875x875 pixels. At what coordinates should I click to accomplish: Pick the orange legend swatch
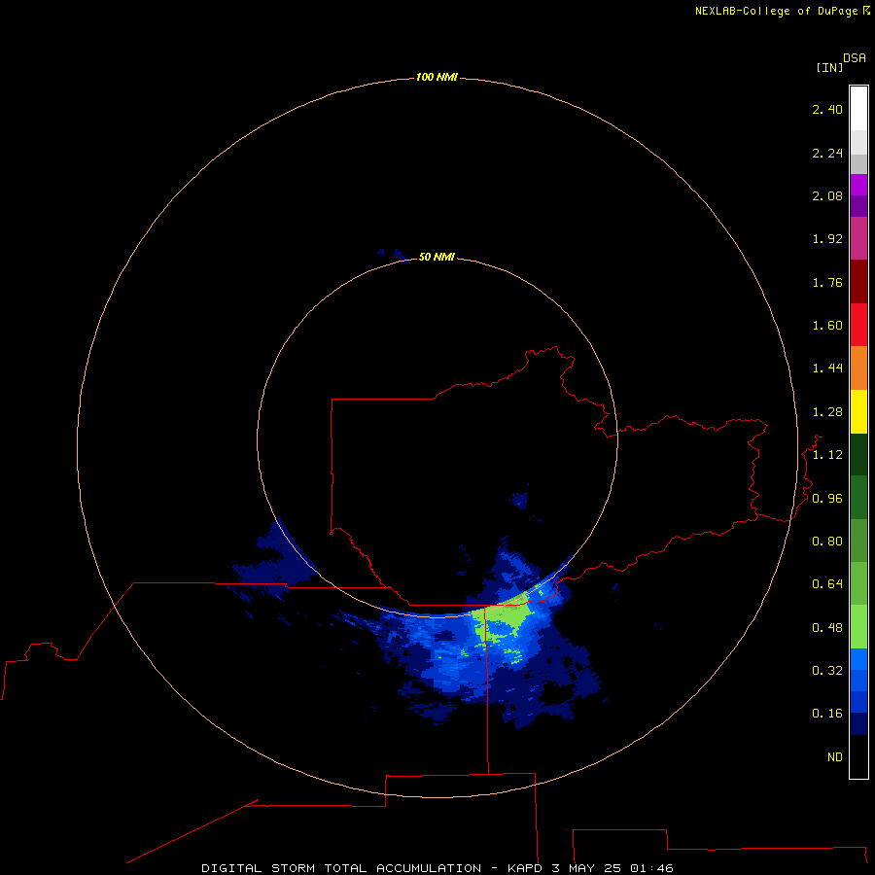click(x=858, y=368)
